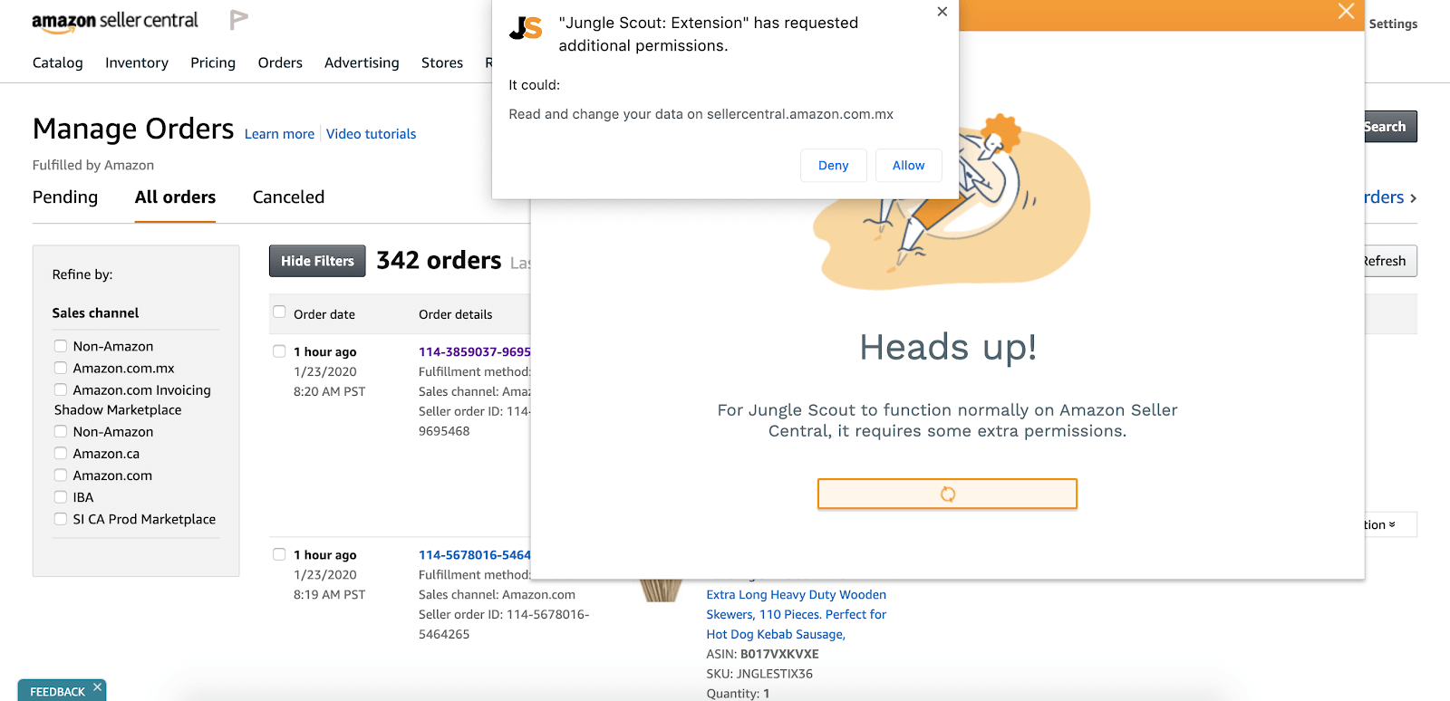Viewport: 1450px width, 701px height.
Task: Open the Orders menu
Action: 280,62
